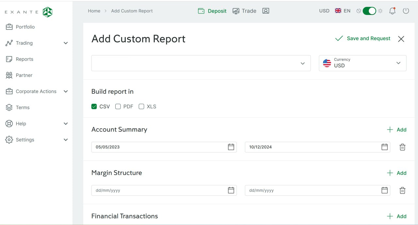Click trash icon in Margin Structure

point(402,190)
